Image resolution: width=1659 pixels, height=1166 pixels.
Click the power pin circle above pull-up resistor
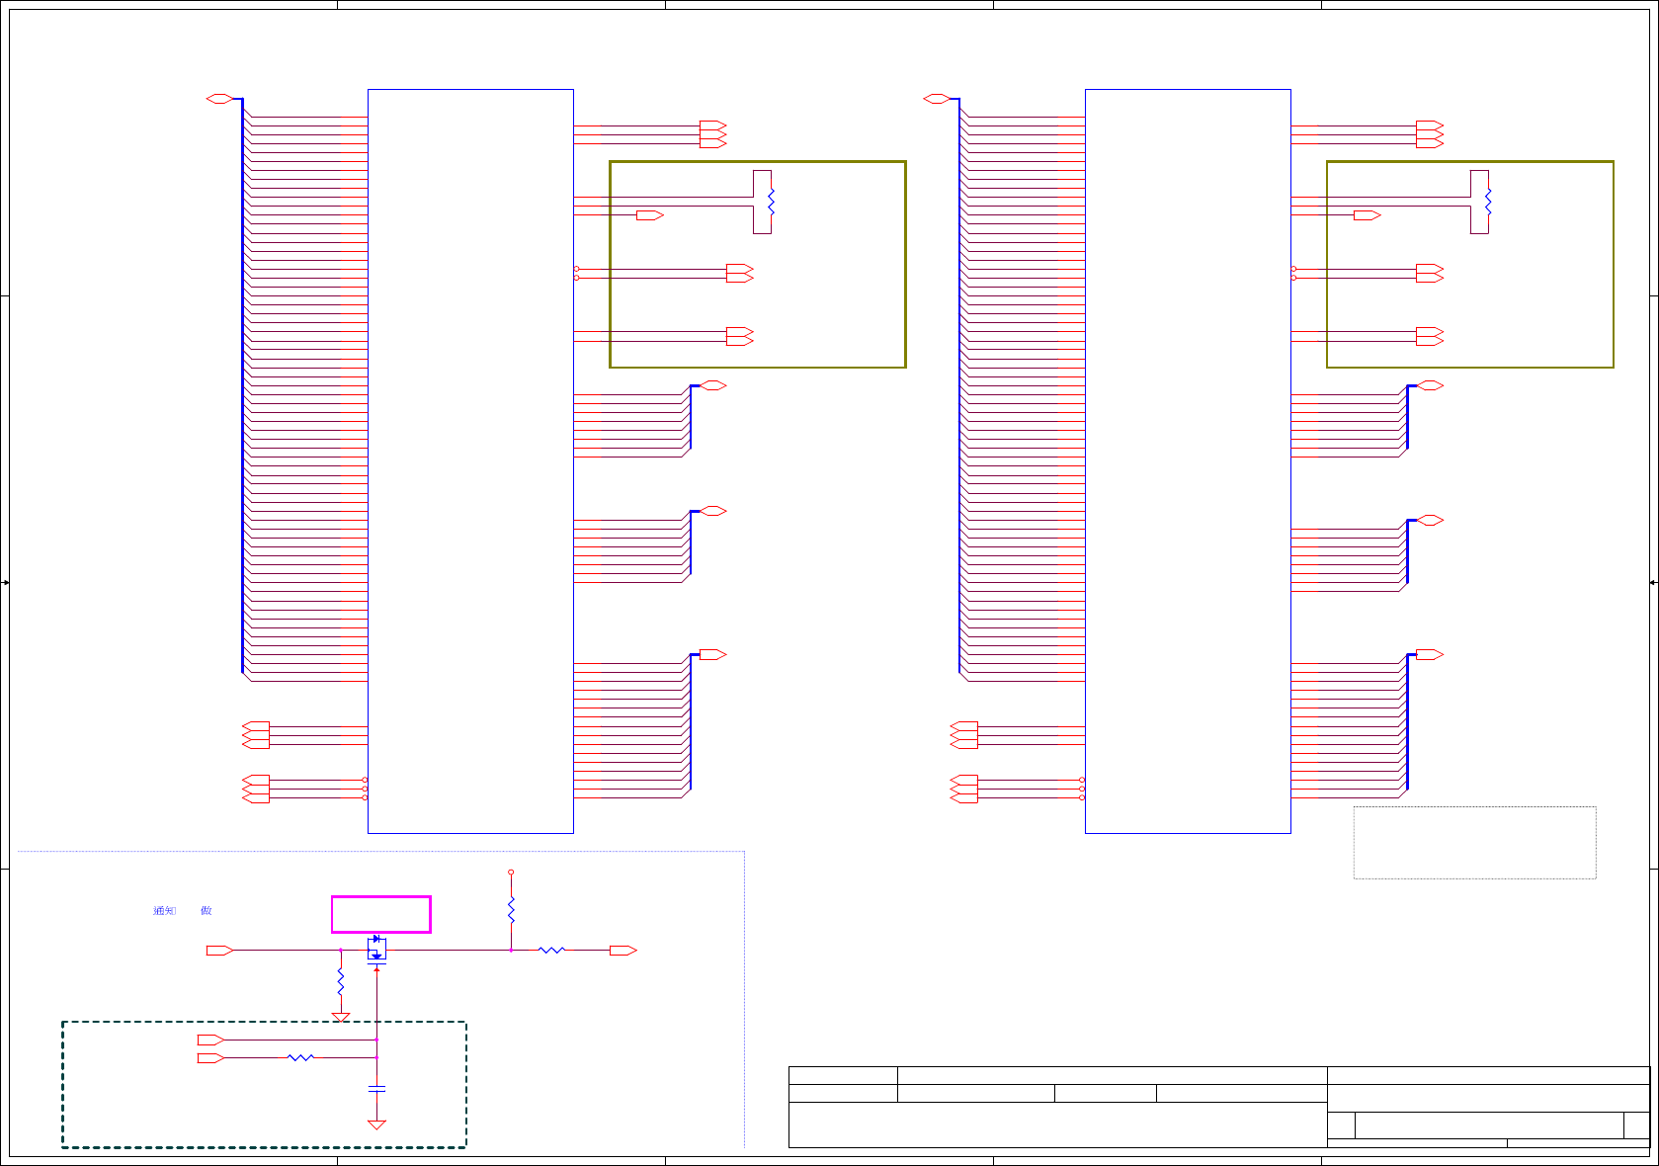pyautogui.click(x=511, y=873)
